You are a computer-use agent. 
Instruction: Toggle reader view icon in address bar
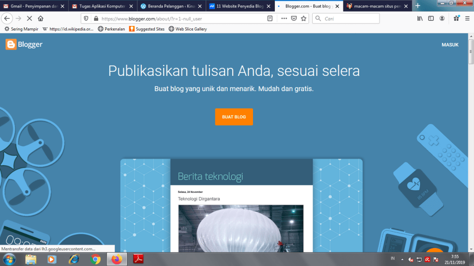point(270,19)
